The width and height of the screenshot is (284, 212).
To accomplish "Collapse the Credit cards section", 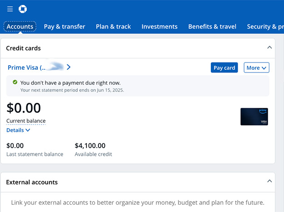I will point(269,48).
